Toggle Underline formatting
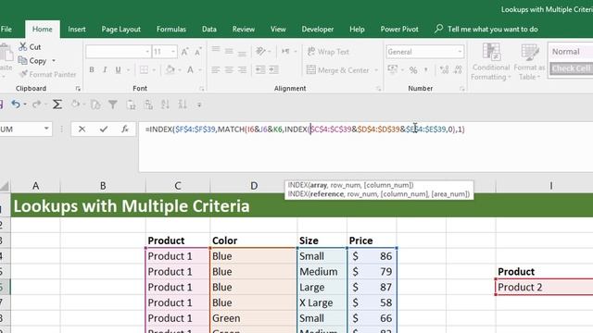The height and width of the screenshot is (333, 593). (118, 70)
